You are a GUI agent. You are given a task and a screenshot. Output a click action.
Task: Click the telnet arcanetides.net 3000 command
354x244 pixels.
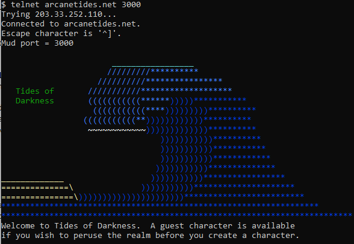76,4
